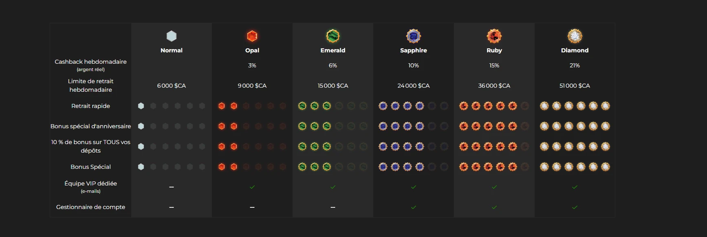Select the Diamond column heading text
The image size is (707, 237).
[x=575, y=50]
